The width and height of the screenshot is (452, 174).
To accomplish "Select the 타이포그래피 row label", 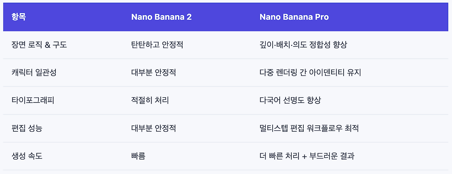I will (33, 100).
